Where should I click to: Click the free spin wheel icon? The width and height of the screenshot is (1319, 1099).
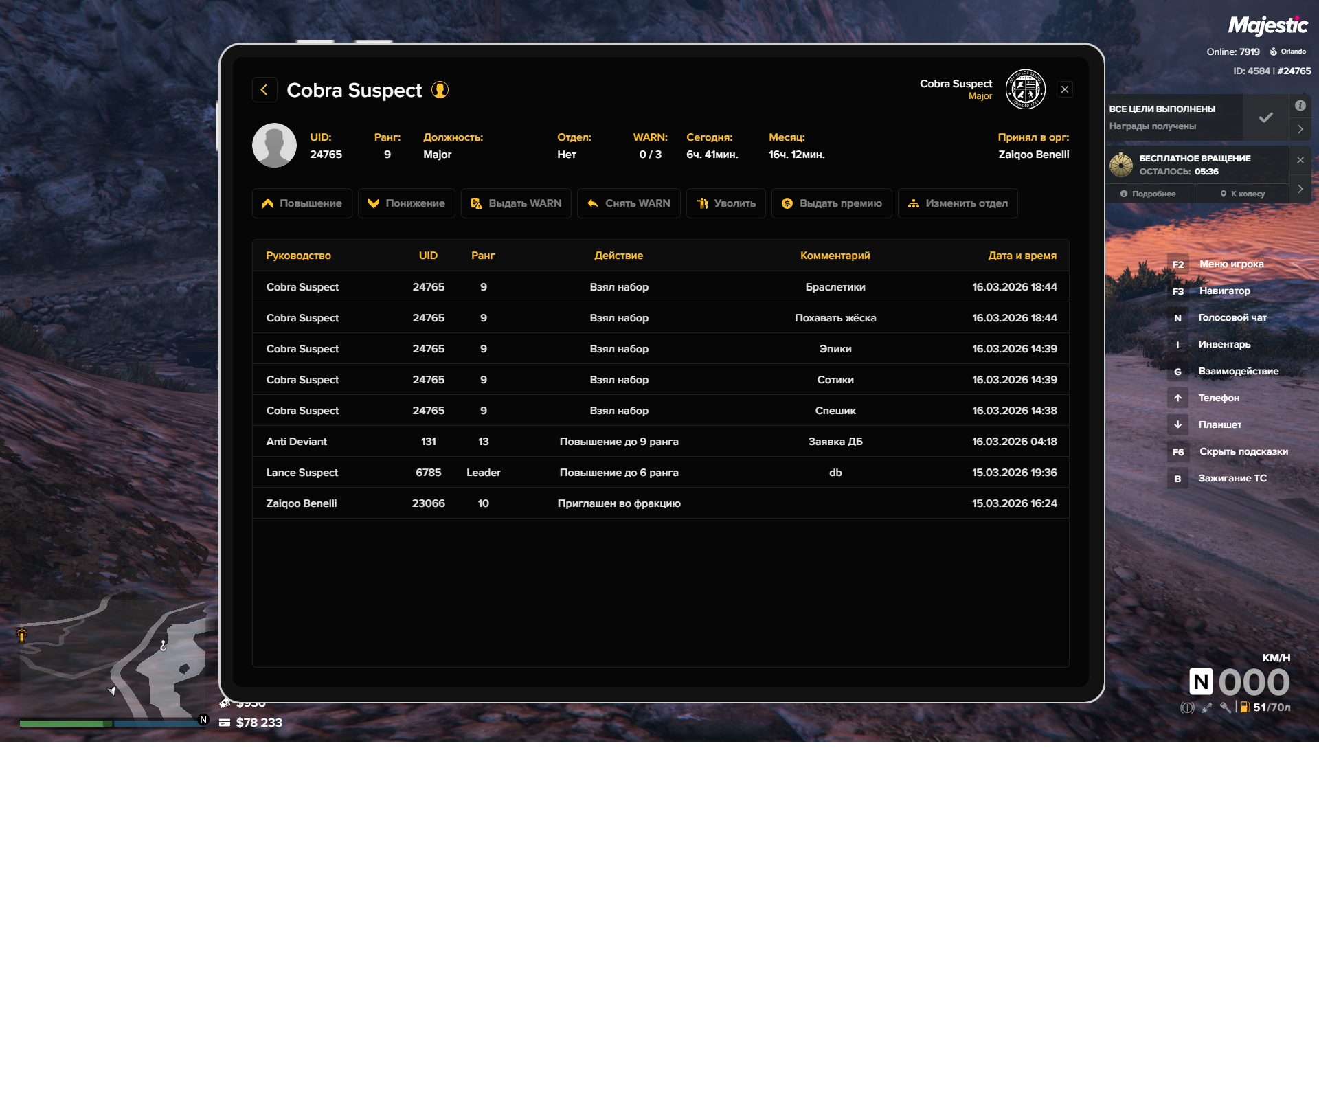(1121, 165)
